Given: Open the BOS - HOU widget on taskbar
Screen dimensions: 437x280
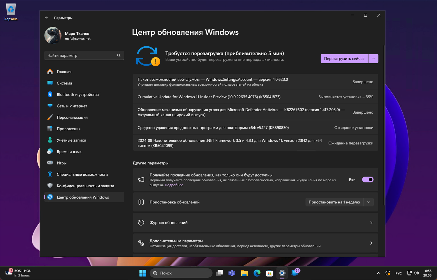Looking at the screenshot, I should pyautogui.click(x=19, y=273).
